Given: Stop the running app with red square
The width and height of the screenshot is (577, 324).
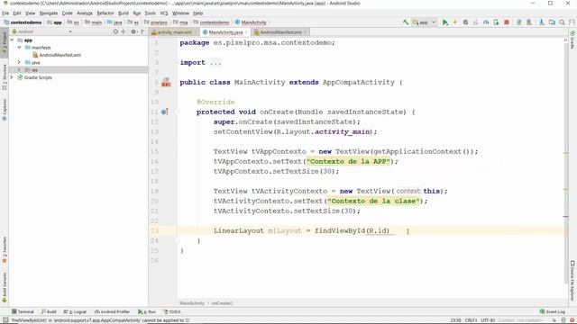Looking at the screenshot, I should coord(507,22).
